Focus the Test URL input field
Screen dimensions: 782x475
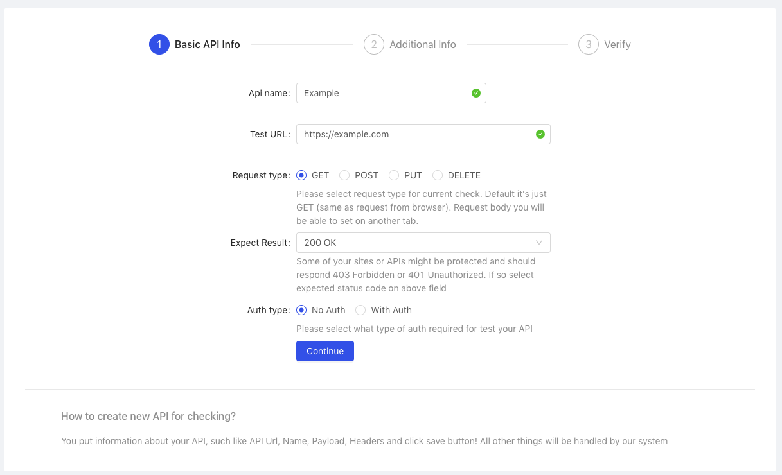point(414,134)
